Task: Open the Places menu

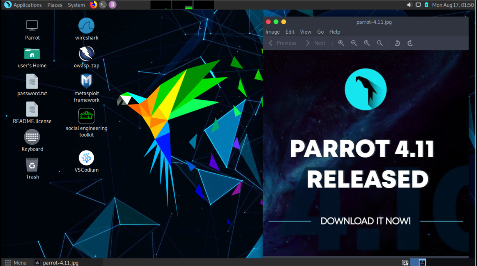Action: [x=54, y=5]
